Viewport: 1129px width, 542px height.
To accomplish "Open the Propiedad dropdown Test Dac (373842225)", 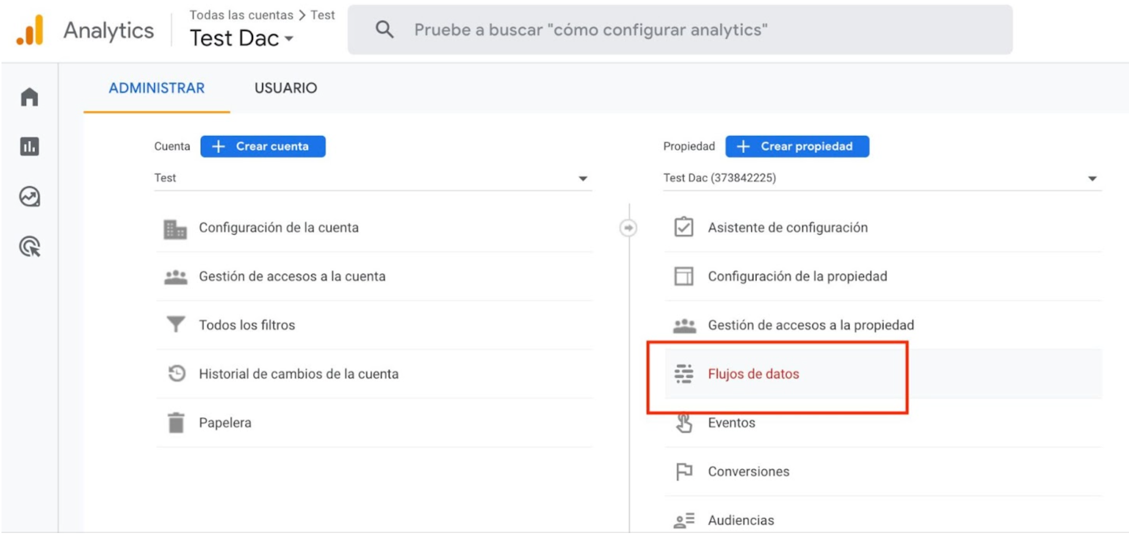I will (882, 178).
